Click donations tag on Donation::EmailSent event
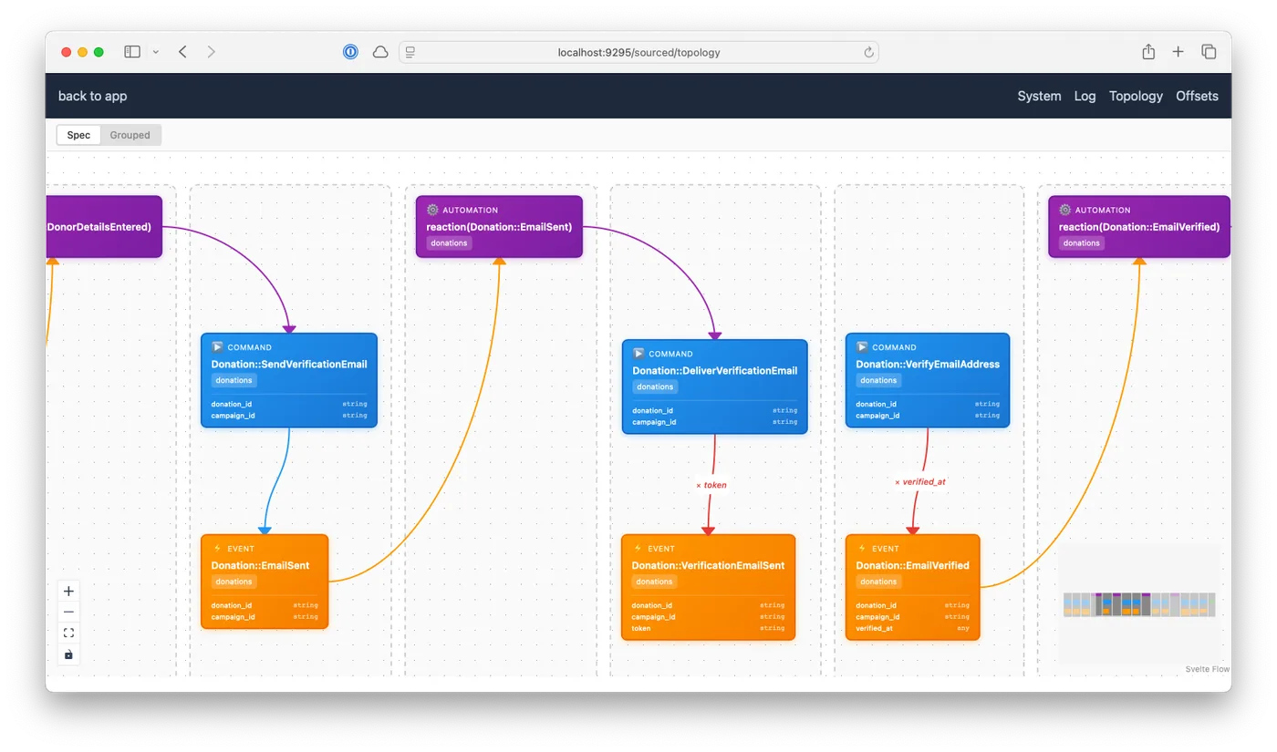 click(234, 582)
